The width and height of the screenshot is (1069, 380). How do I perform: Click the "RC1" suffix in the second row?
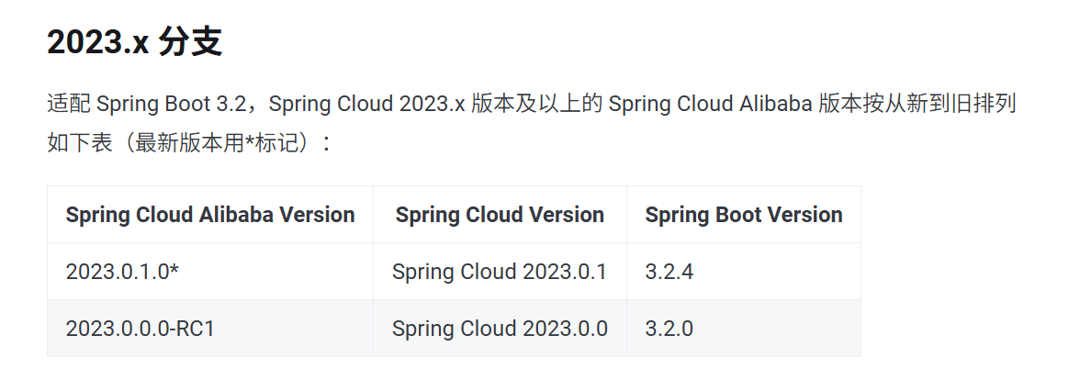[196, 328]
